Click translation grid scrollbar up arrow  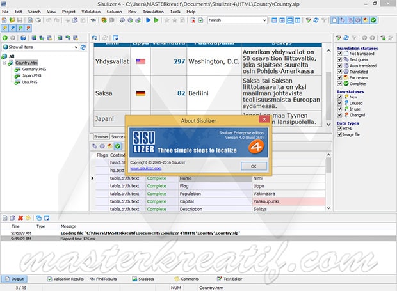[328, 155]
